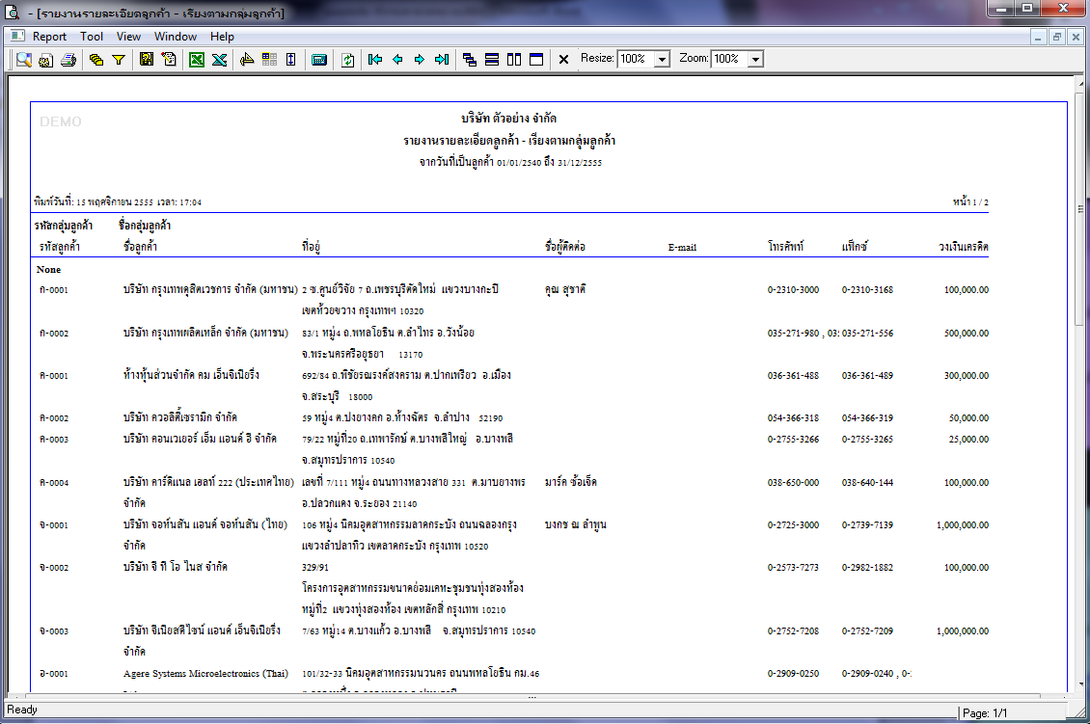
Task: Click the print preview magnifier icon
Action: click(24, 60)
